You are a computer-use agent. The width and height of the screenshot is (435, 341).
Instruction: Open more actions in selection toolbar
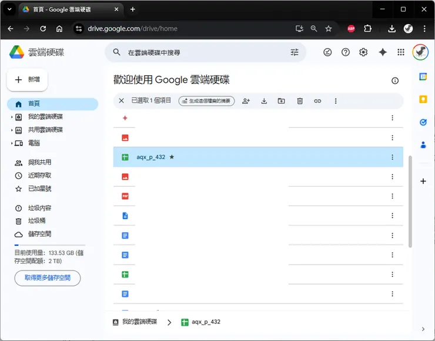pyautogui.click(x=336, y=101)
